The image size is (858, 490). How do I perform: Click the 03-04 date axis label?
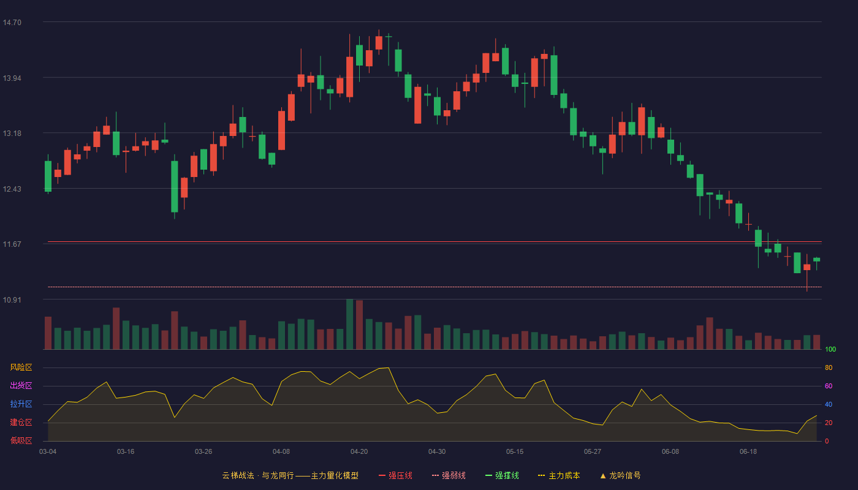48,451
